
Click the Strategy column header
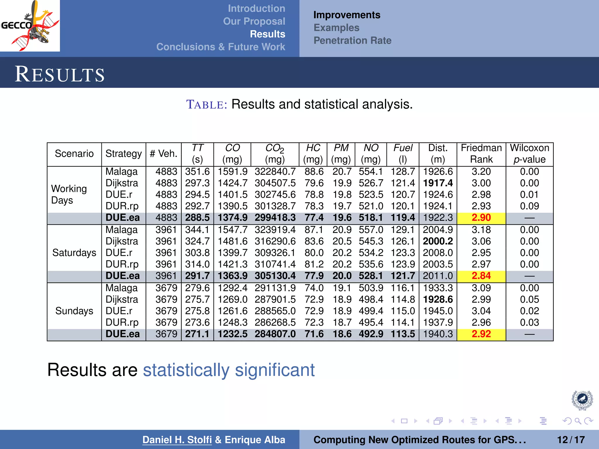pyautogui.click(x=123, y=153)
